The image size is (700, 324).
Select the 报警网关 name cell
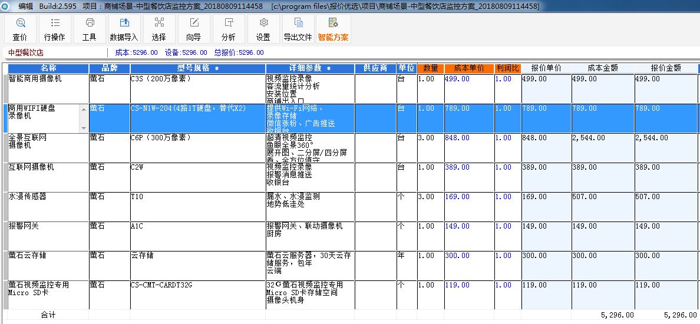pos(48,236)
